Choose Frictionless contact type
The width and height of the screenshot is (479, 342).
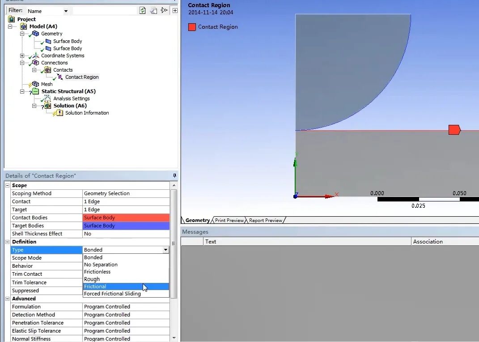[x=126, y=272]
